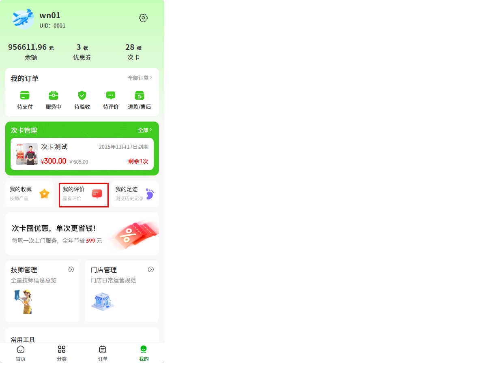
Task: Open 我的收藏 star favorites card
Action: [29, 194]
